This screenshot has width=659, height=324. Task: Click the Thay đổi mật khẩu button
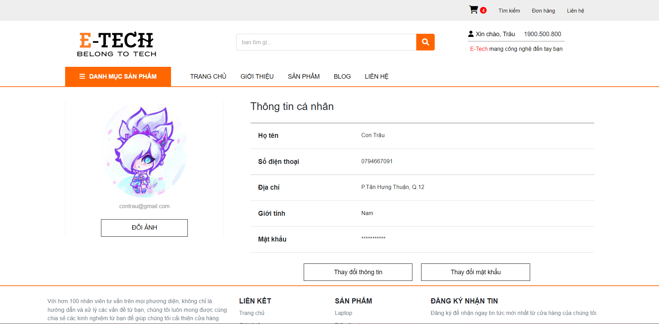(475, 272)
